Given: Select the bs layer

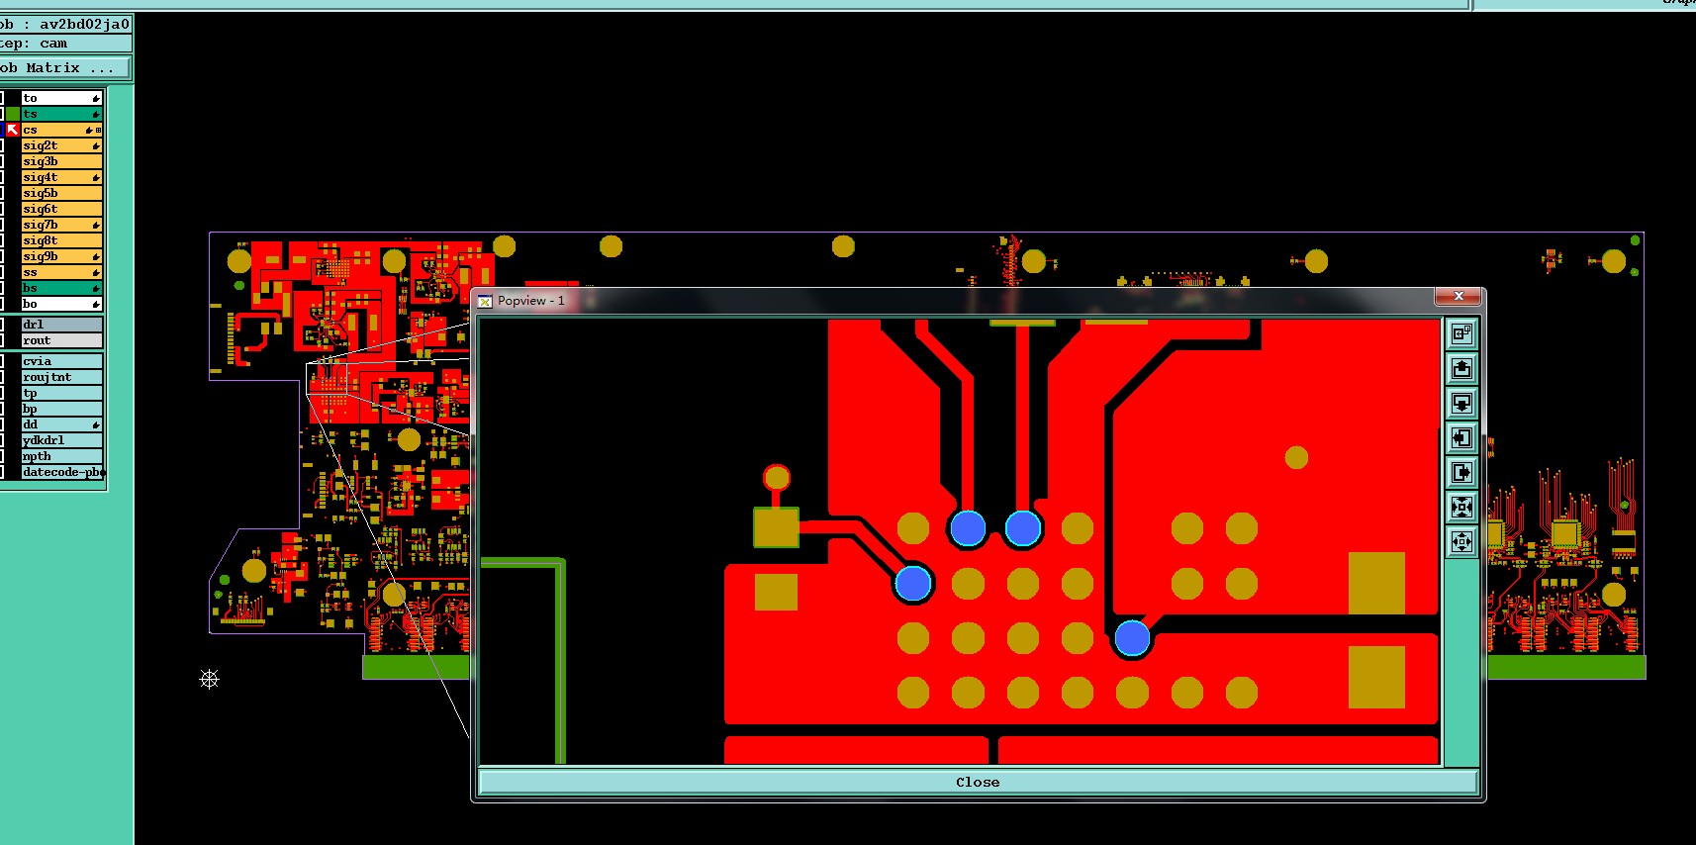Looking at the screenshot, I should pyautogui.click(x=61, y=288).
